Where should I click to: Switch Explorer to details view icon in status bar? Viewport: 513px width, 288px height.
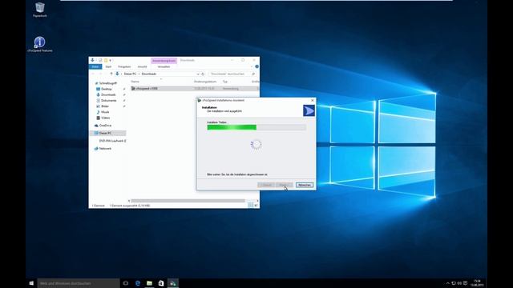[x=250, y=206]
